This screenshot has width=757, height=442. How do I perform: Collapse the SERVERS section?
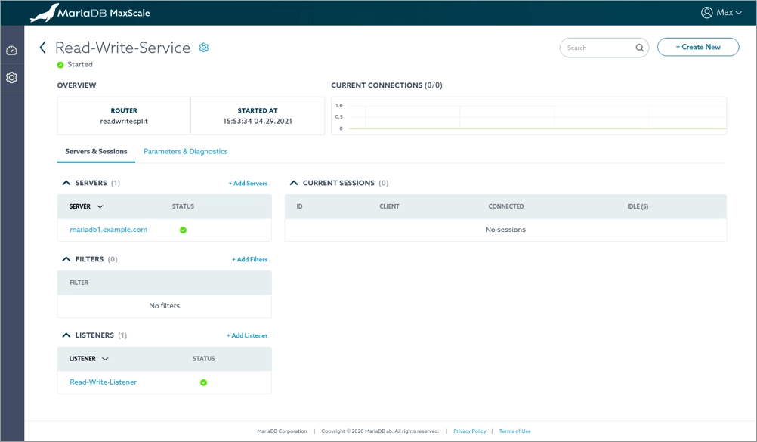66,183
